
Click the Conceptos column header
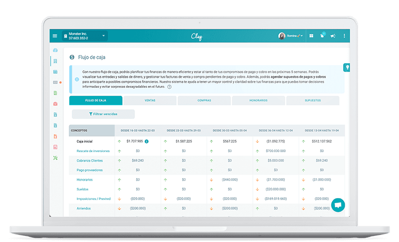coord(92,131)
